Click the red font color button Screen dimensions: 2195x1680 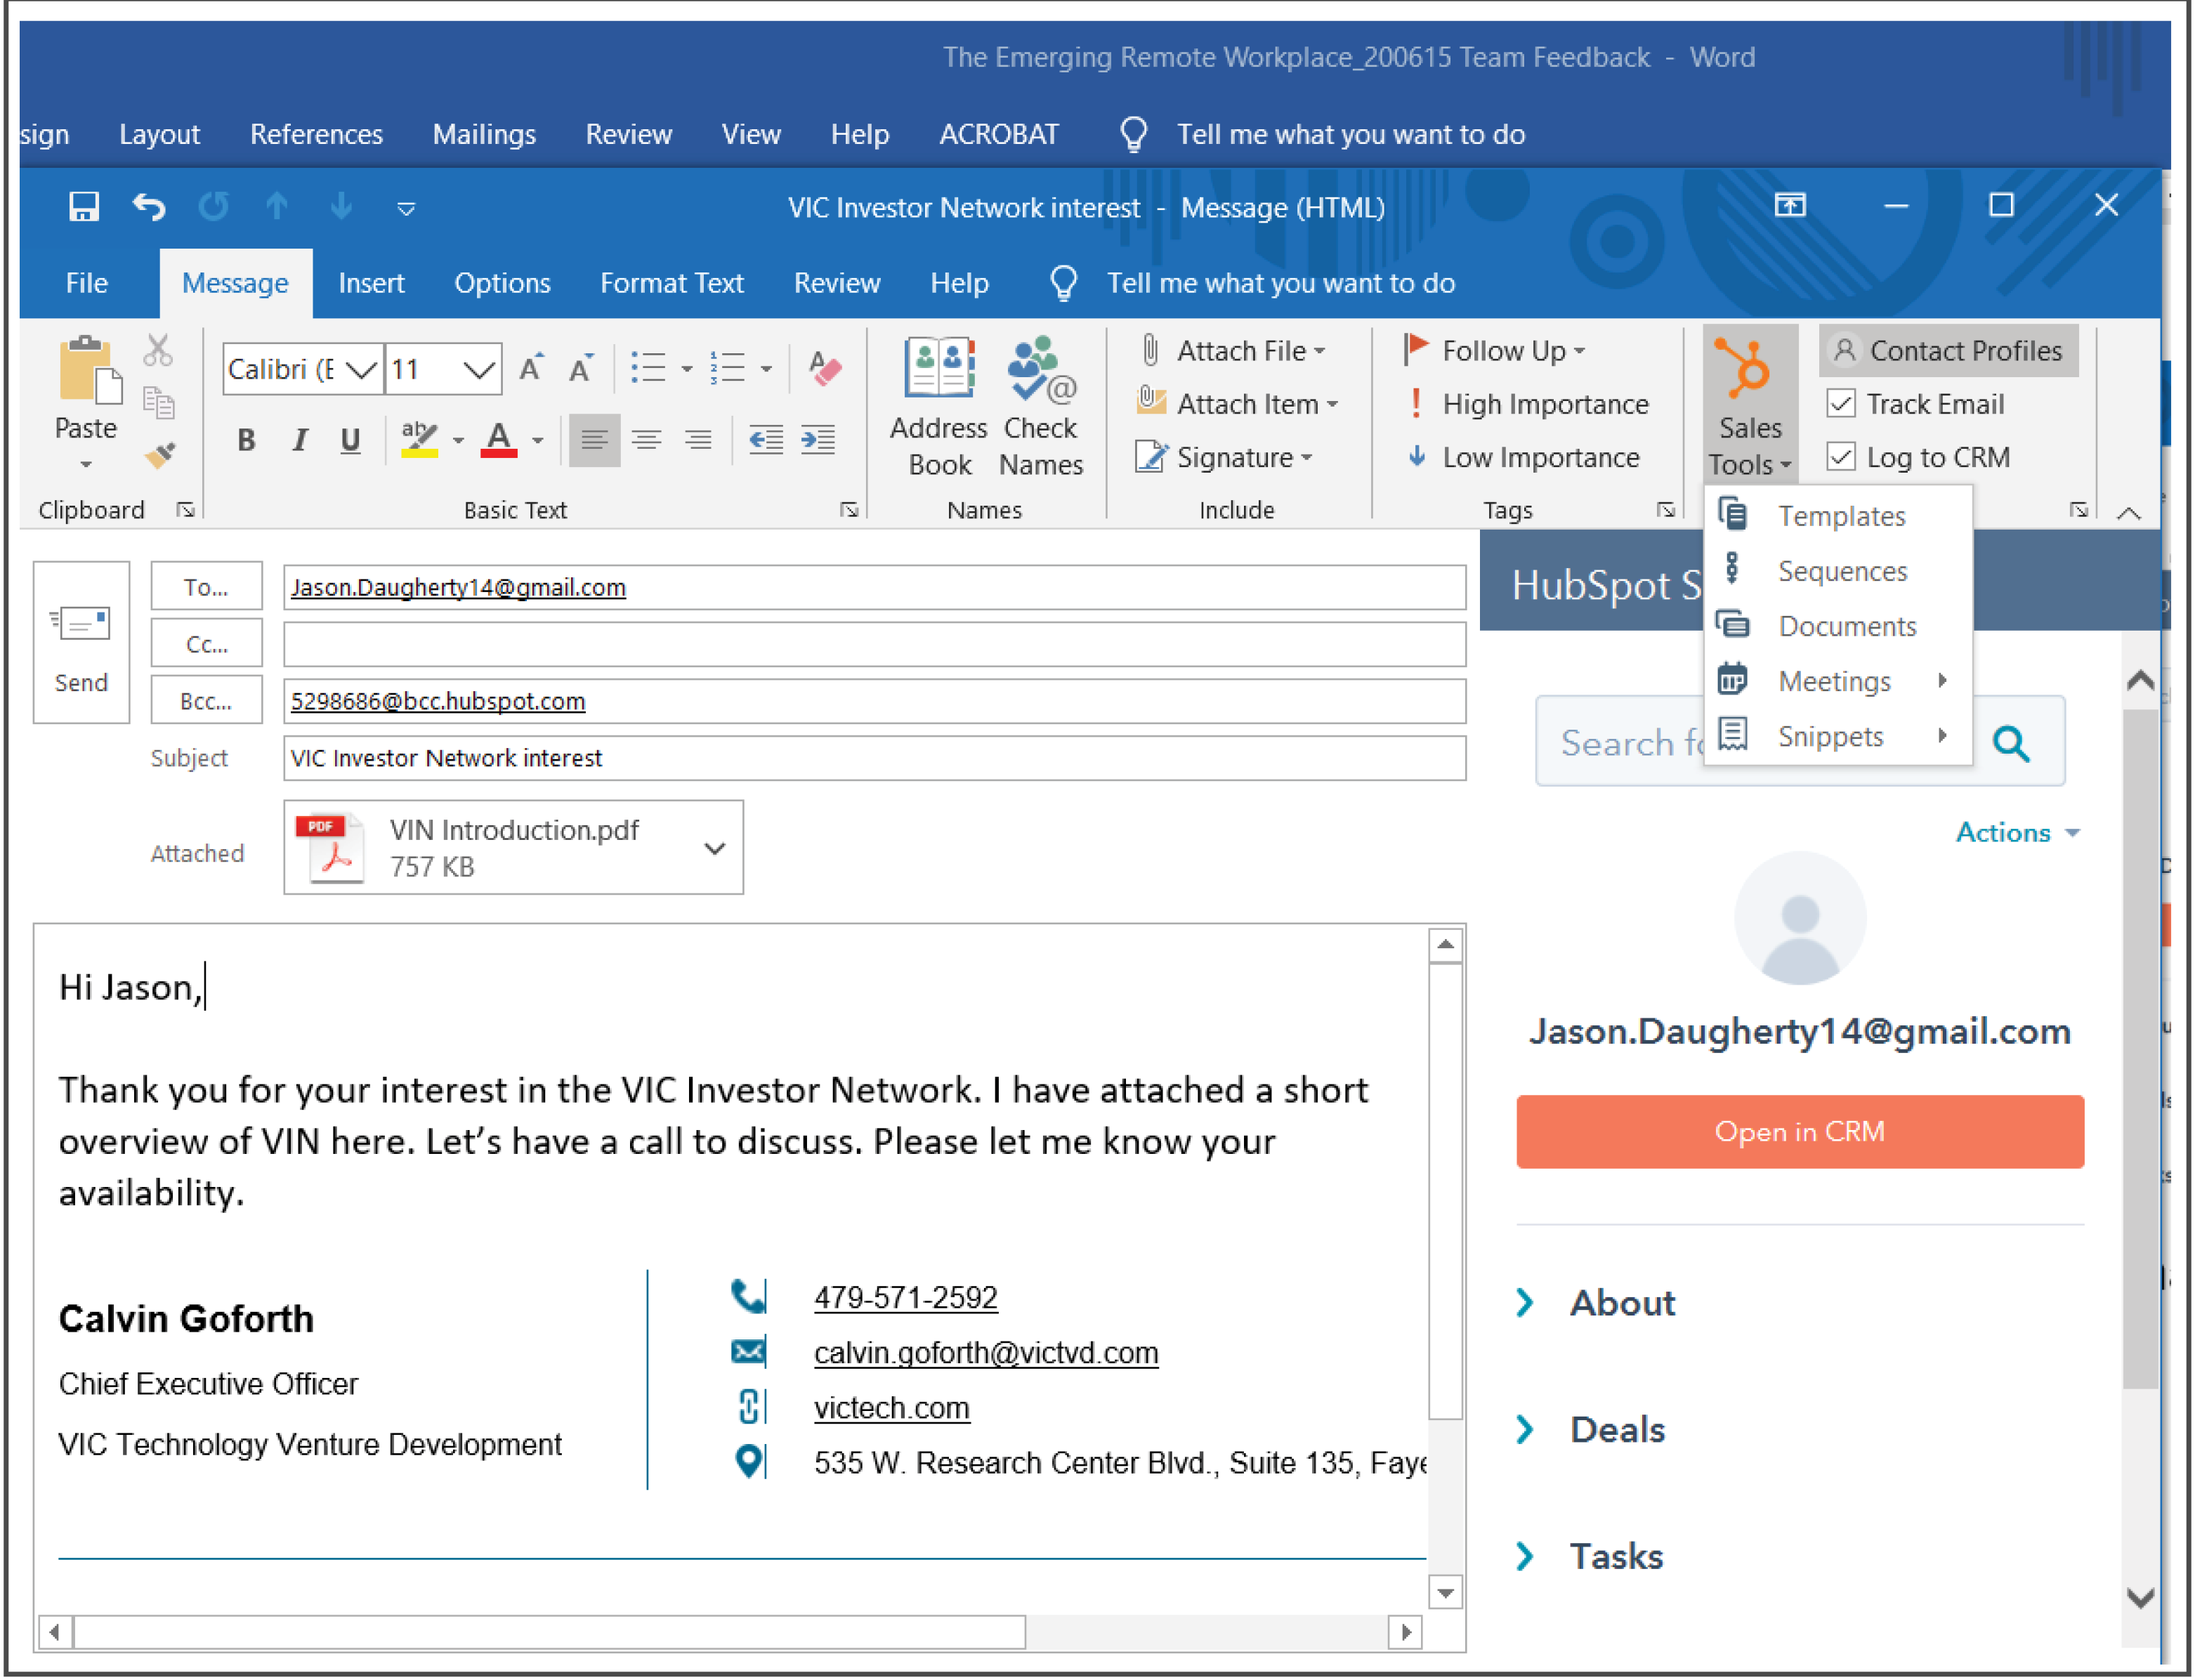point(499,440)
